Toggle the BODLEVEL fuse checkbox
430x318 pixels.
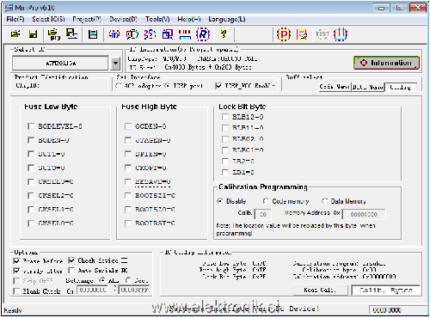tap(31, 126)
